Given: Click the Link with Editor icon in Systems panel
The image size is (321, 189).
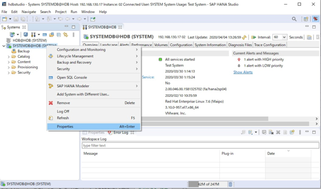Looking at the screenshot, I should point(65,34).
